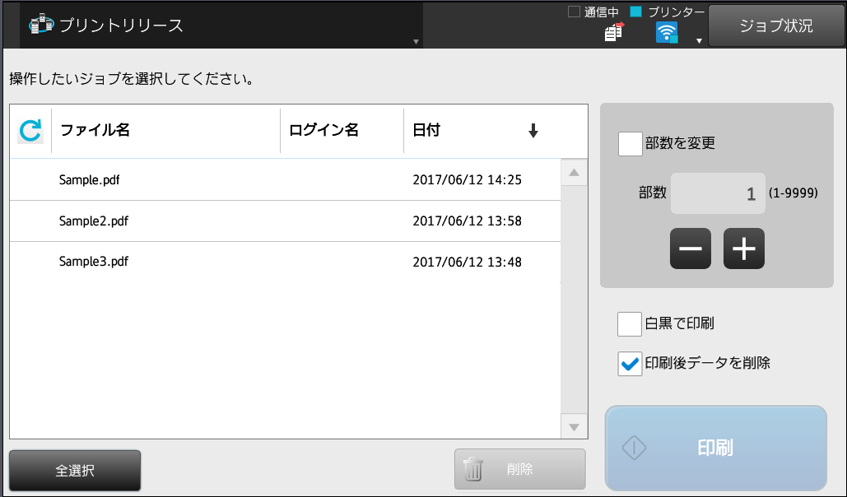Select the Sample2.pdf job row
847x497 pixels.
(285, 221)
